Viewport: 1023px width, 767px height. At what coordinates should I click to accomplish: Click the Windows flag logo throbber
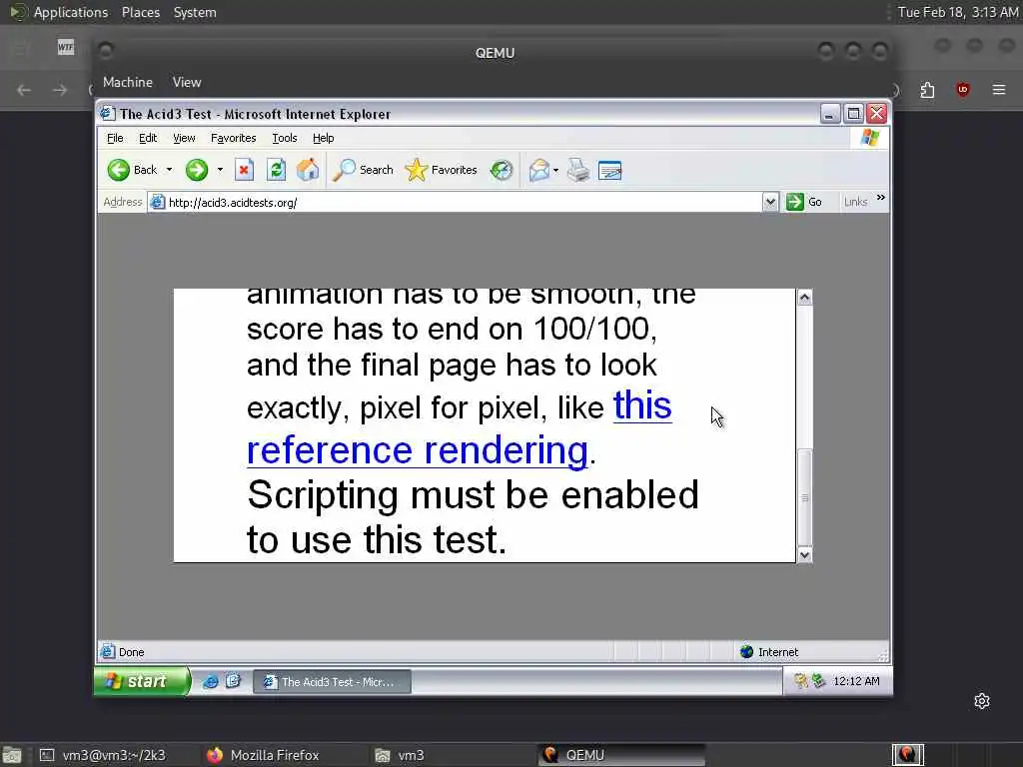coord(870,138)
